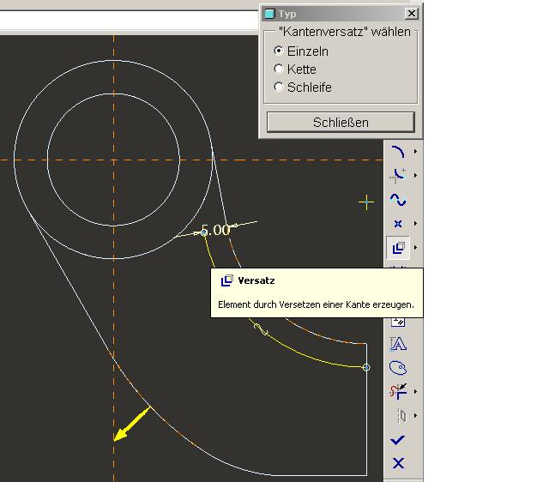Select the point creation tool

(x=397, y=224)
